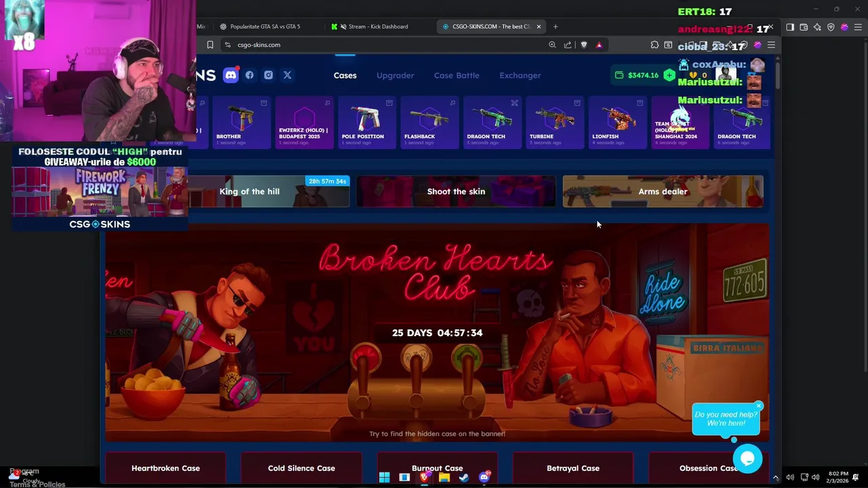Open the Exchanger section

click(520, 75)
